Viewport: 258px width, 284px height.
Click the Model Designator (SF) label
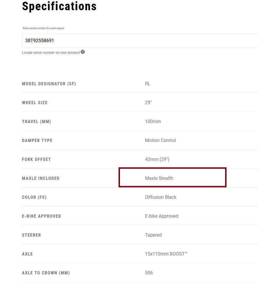[49, 84]
